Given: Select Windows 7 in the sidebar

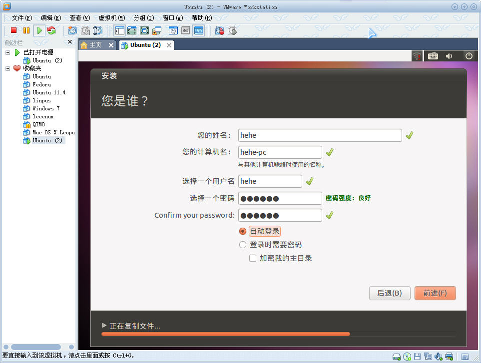Looking at the screenshot, I should [46, 108].
